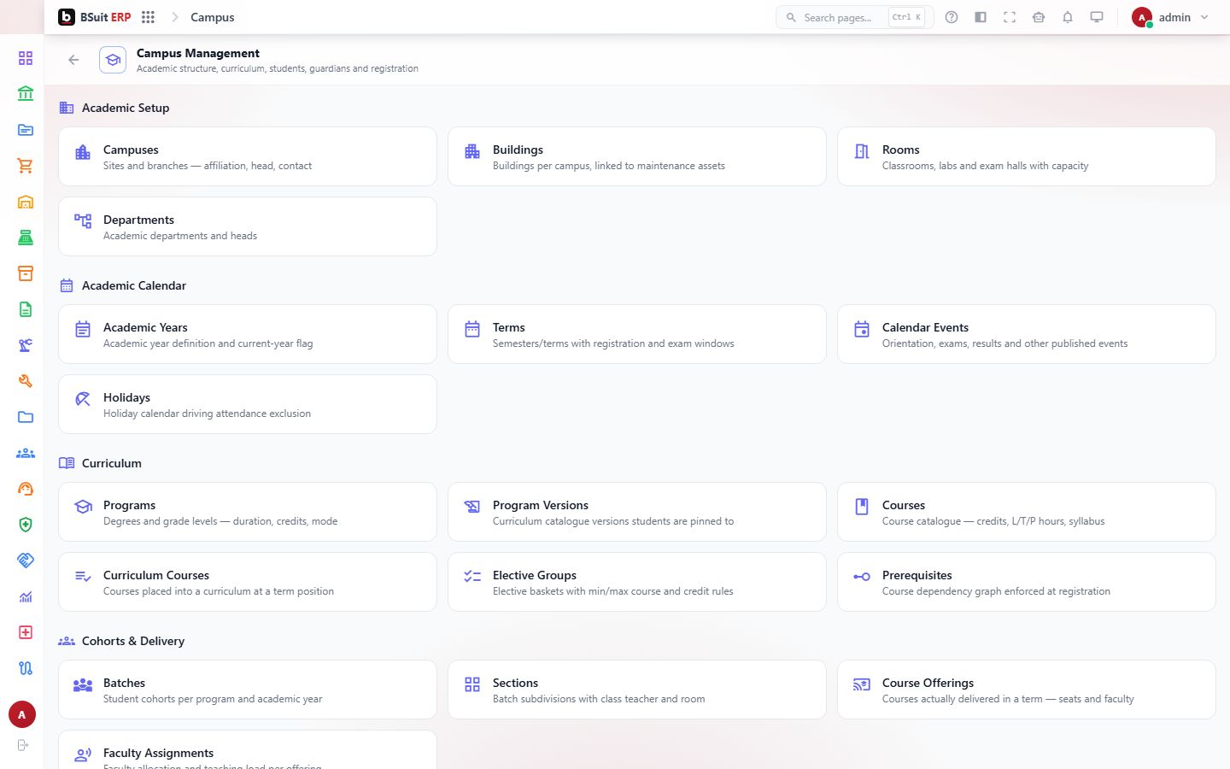The image size is (1230, 769).
Task: Open the Academic Years card
Action: click(x=248, y=334)
